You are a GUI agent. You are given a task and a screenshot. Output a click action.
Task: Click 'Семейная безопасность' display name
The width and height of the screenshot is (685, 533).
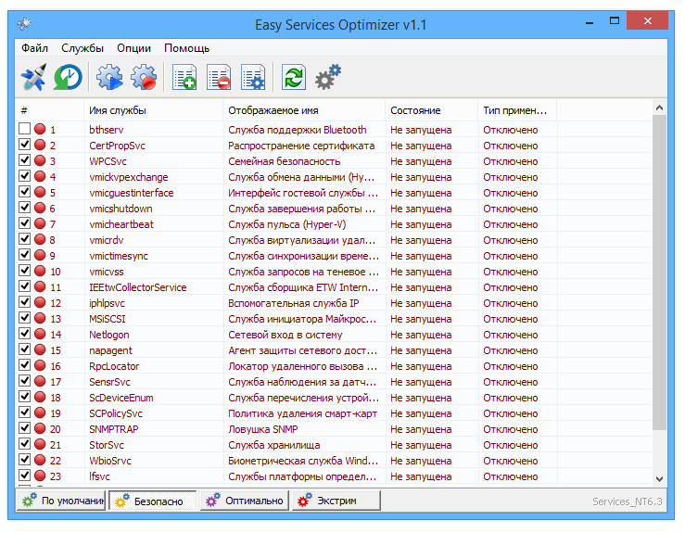coord(284,161)
